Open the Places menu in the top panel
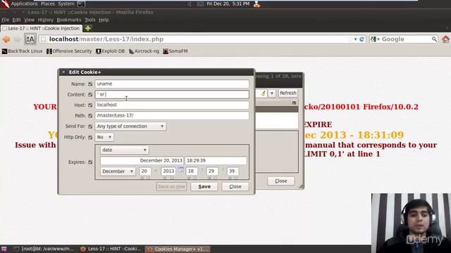 click(48, 4)
